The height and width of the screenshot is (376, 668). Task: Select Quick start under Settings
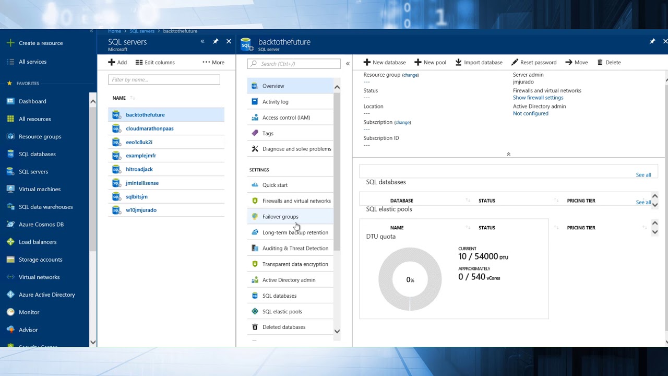pyautogui.click(x=290, y=185)
